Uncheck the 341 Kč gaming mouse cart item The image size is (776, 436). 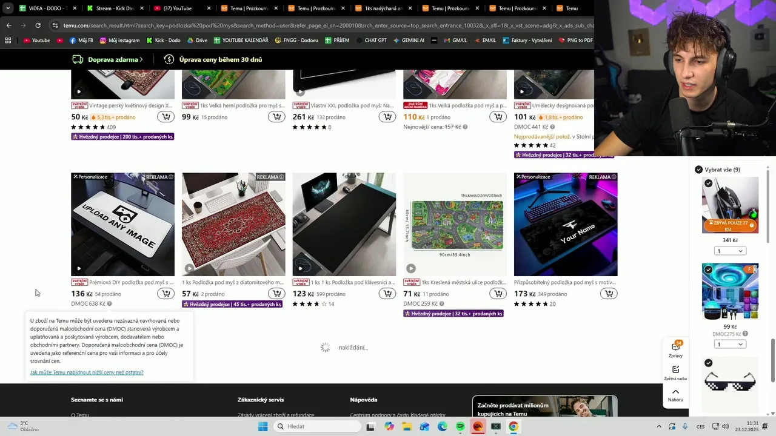[708, 183]
